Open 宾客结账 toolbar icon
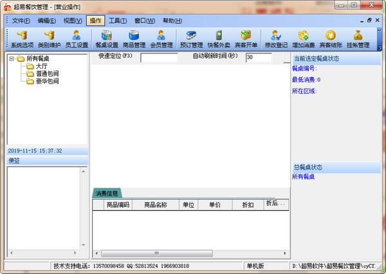This screenshot has width=386, height=274. [330, 39]
